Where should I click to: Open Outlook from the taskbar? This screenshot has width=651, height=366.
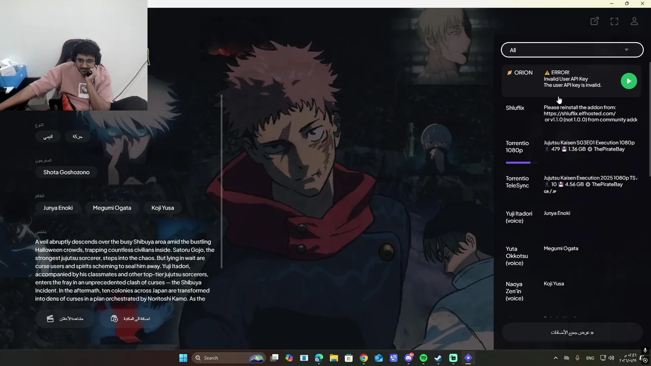pyautogui.click(x=378, y=358)
